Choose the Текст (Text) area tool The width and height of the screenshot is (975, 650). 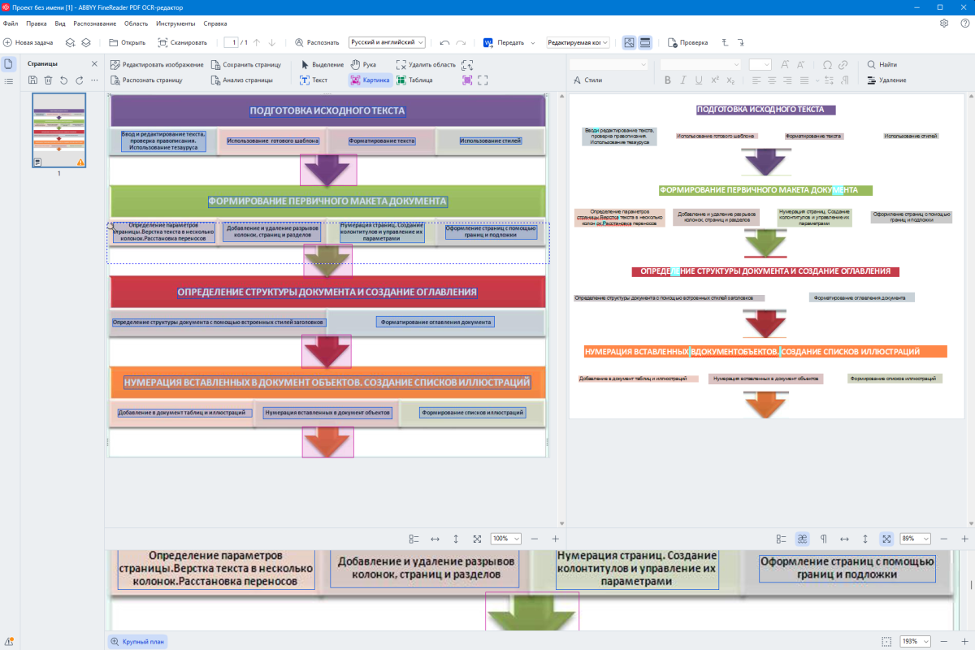tap(314, 80)
